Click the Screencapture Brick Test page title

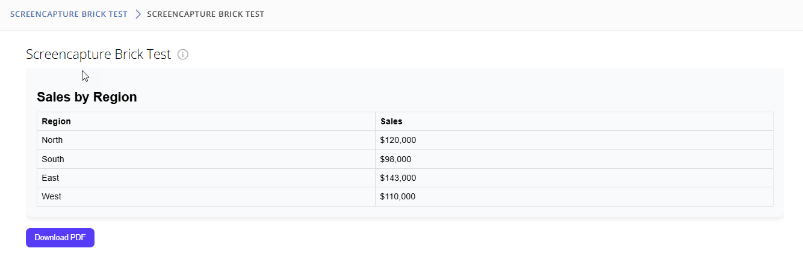coord(99,55)
